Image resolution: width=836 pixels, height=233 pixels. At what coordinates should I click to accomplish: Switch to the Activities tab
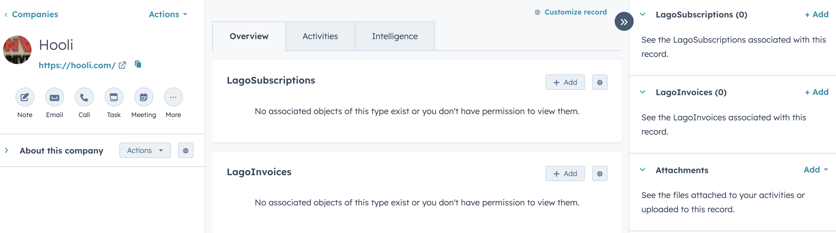[x=320, y=36]
